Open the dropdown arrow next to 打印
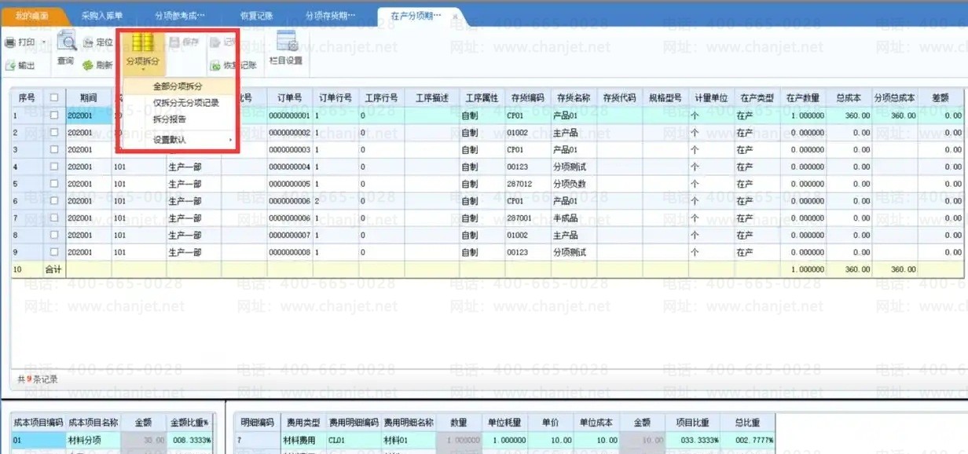 point(42,42)
